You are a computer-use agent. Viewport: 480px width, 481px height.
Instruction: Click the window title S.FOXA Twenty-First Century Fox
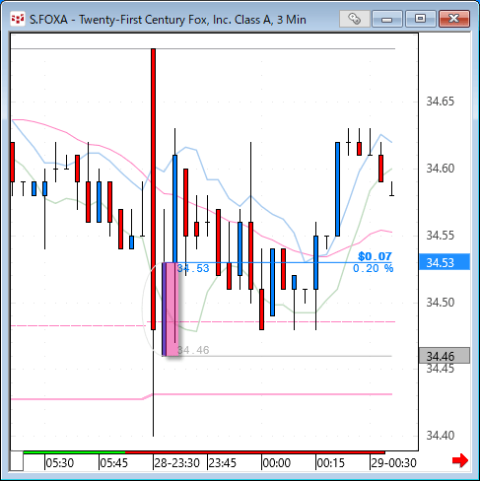click(168, 20)
